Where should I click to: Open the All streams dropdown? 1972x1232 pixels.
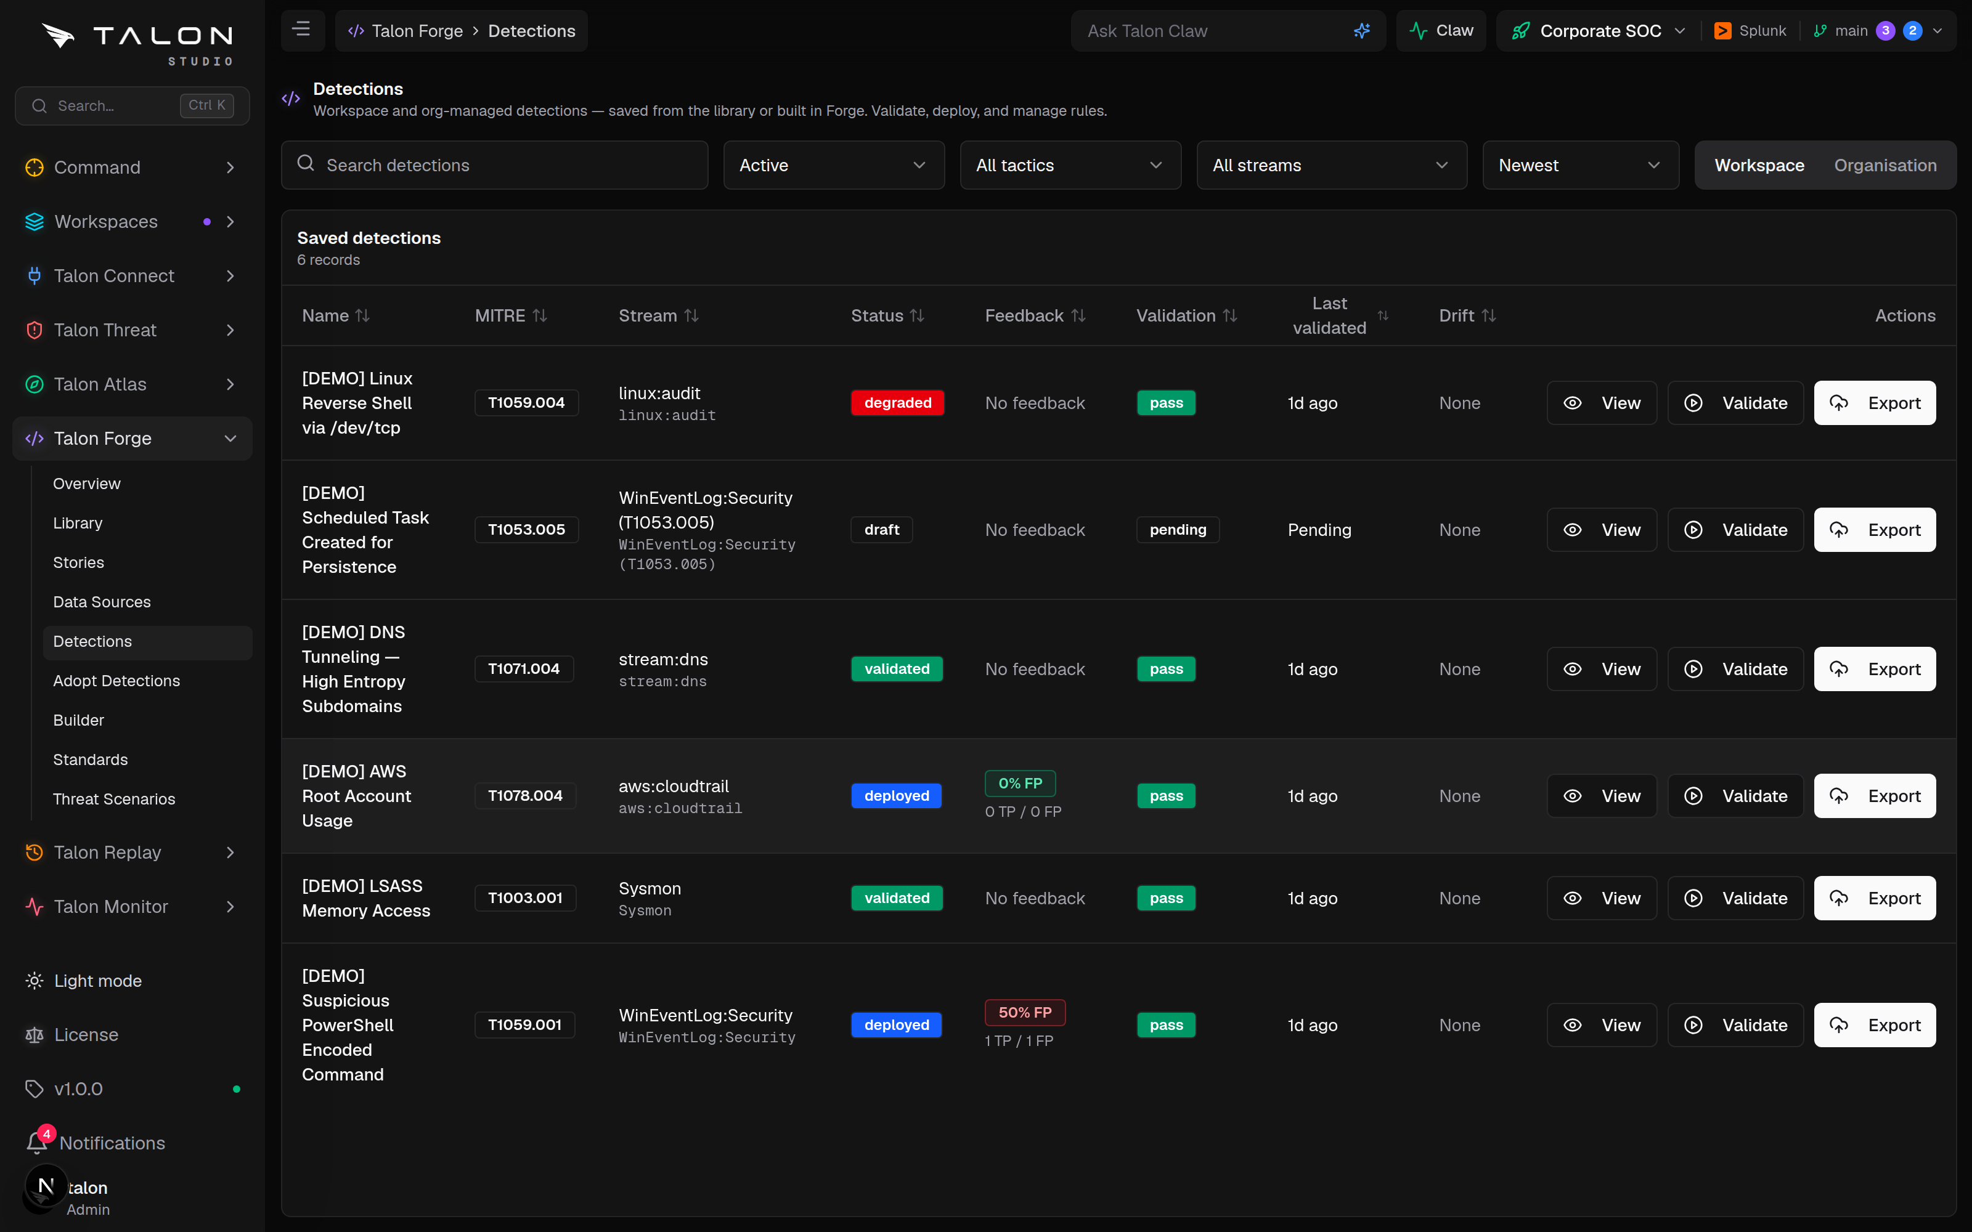tap(1332, 166)
